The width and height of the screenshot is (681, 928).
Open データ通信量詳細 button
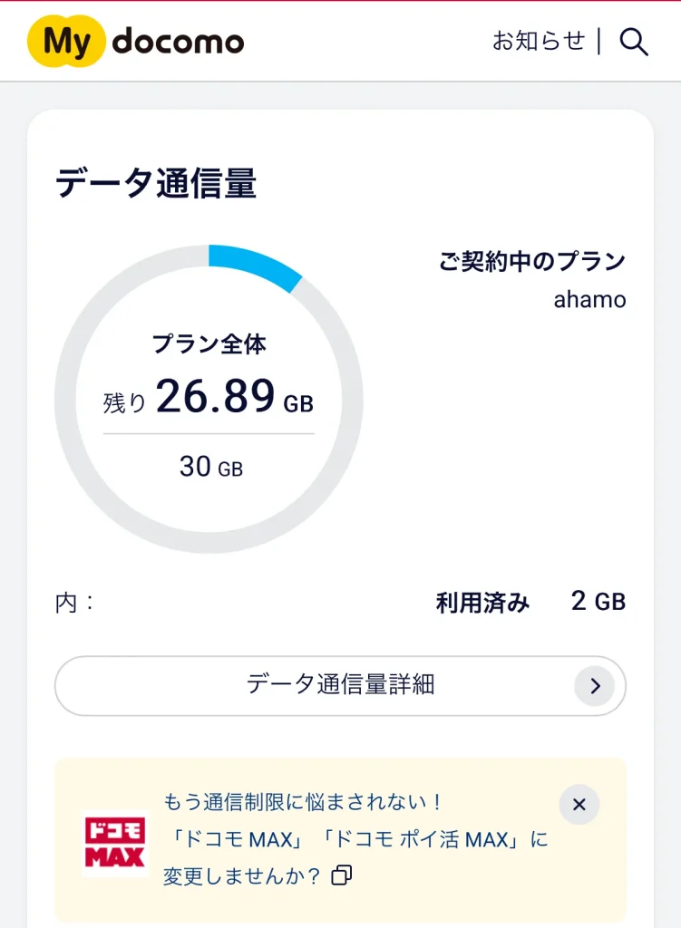coord(340,685)
